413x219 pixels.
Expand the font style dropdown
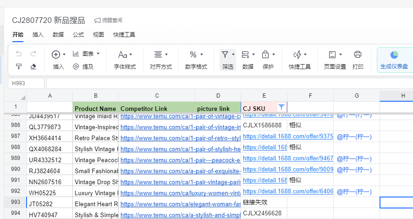(125, 55)
